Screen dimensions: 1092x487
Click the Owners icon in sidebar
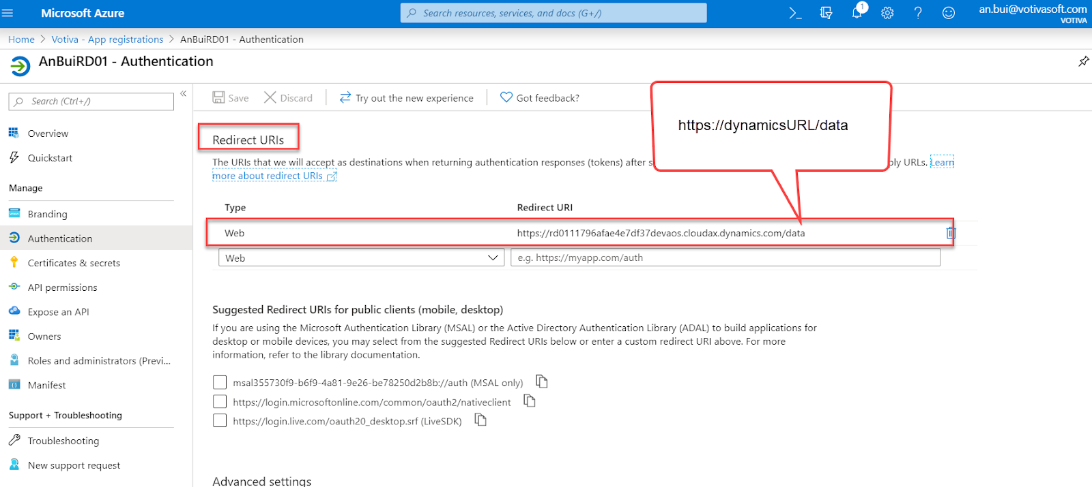14,336
